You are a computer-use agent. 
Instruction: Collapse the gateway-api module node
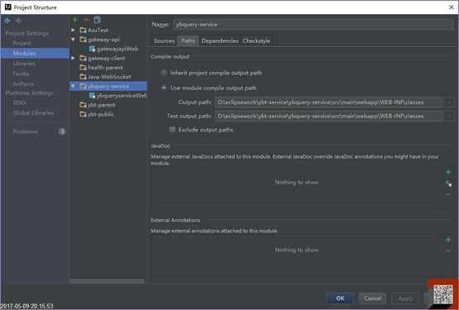[73, 40]
